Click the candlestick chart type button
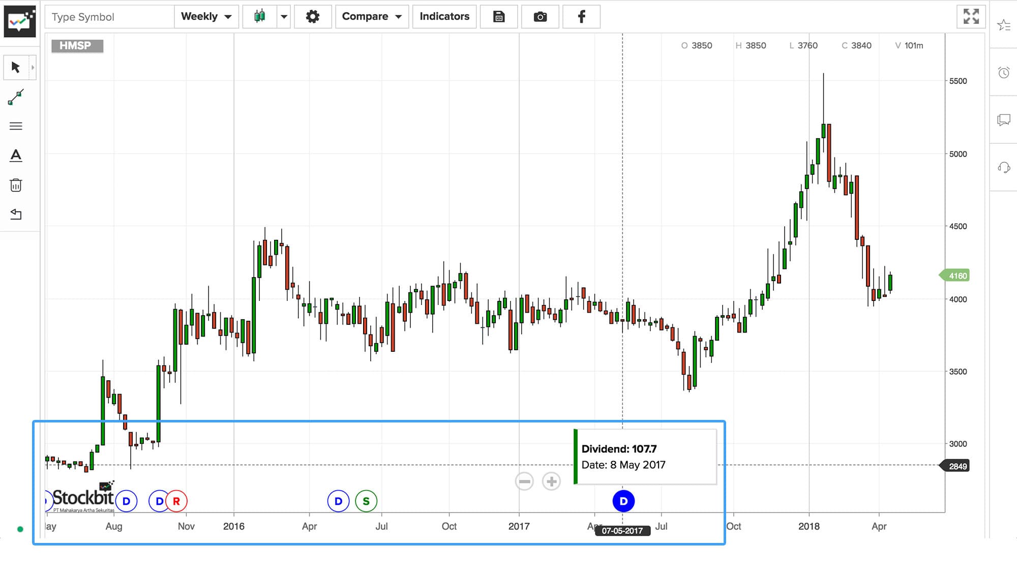 (x=260, y=17)
